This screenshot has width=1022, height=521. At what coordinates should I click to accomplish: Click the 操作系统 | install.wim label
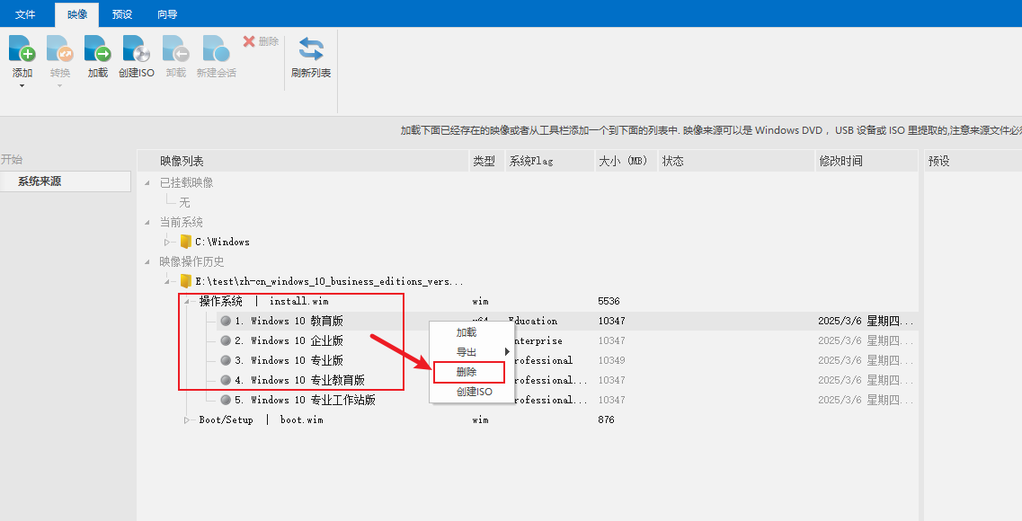(264, 301)
